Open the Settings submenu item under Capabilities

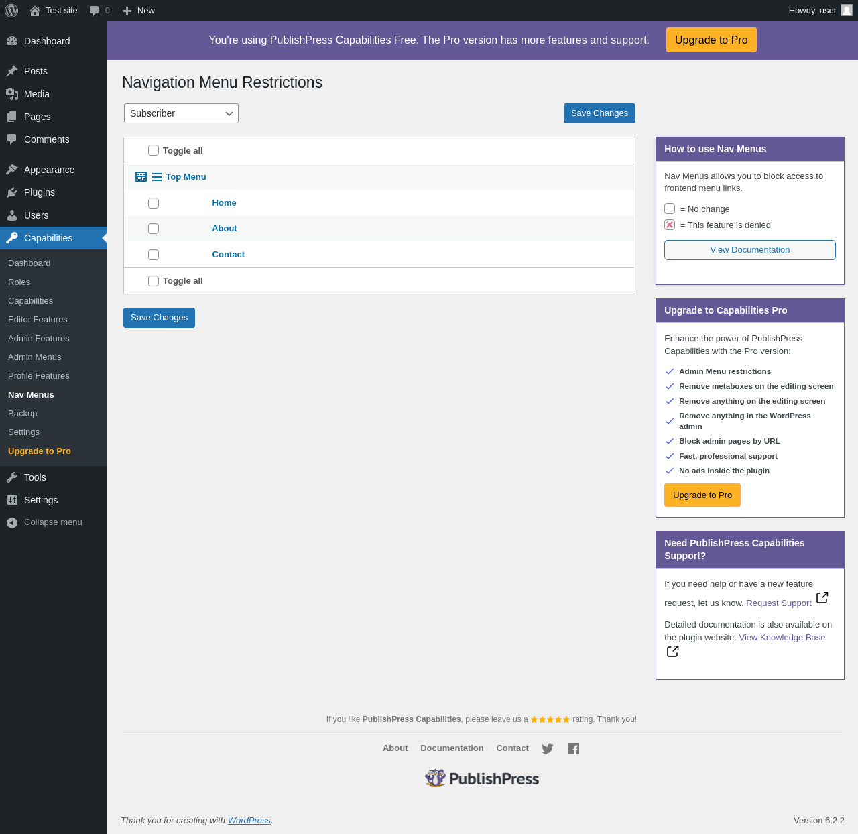point(23,432)
